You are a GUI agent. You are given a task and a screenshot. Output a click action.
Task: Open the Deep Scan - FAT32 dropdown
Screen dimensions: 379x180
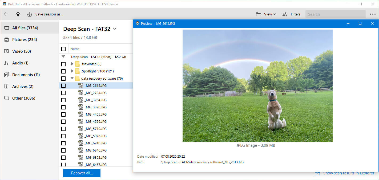pyautogui.click(x=115, y=29)
